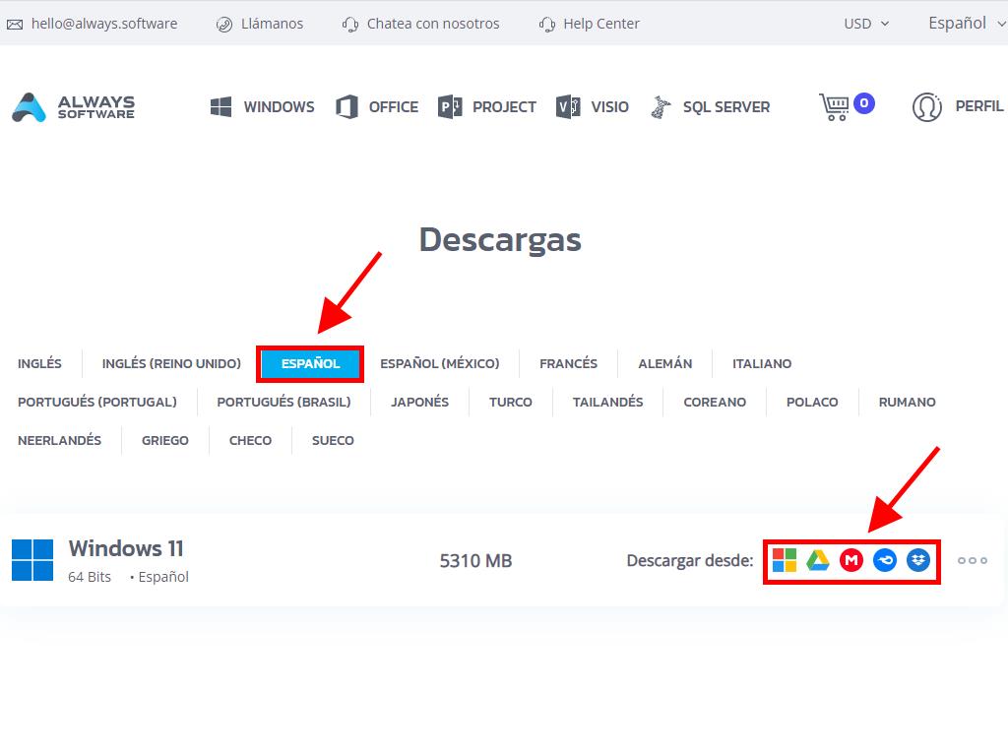Viewport: 1008px width, 756px height.
Task: Open the Español site language dropdown
Action: [963, 24]
